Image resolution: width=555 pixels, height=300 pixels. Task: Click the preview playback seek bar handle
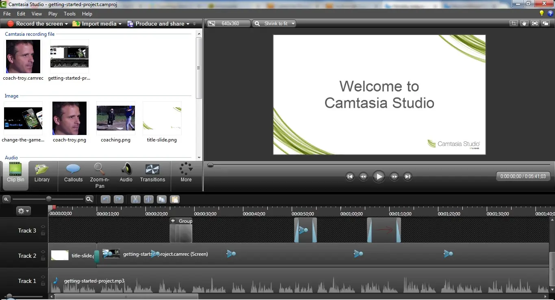210,165
